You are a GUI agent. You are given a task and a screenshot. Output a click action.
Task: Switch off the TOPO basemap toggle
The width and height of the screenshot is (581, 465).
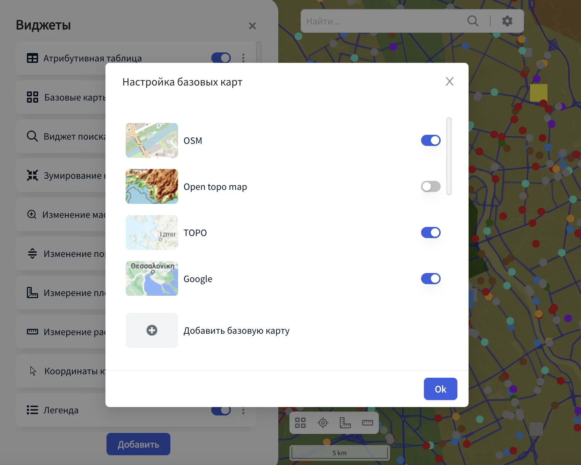pos(431,232)
